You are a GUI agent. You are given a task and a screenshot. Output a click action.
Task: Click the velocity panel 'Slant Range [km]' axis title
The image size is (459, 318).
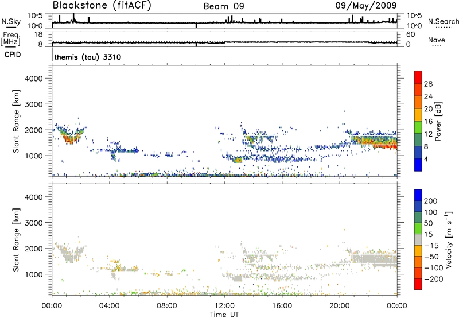(16, 239)
